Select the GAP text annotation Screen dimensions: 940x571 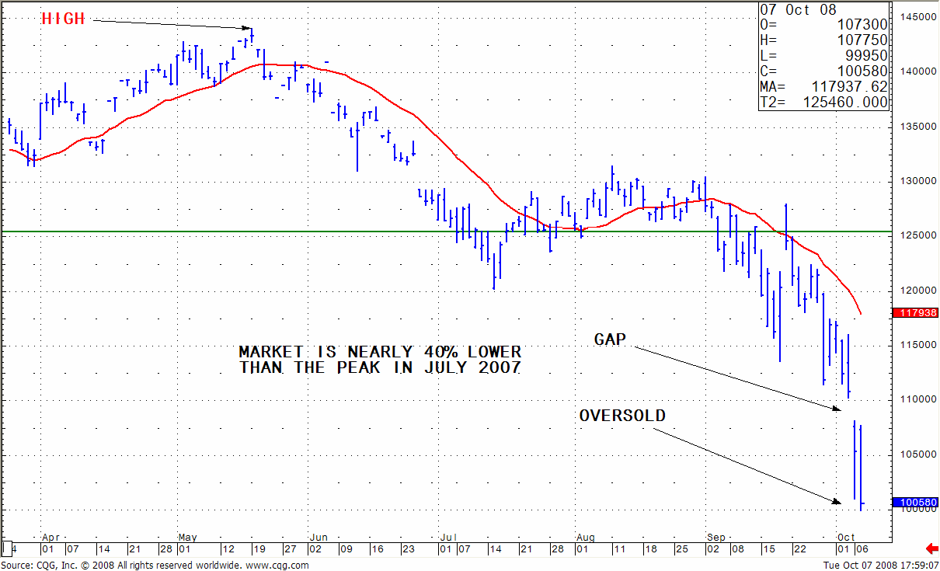click(x=610, y=340)
